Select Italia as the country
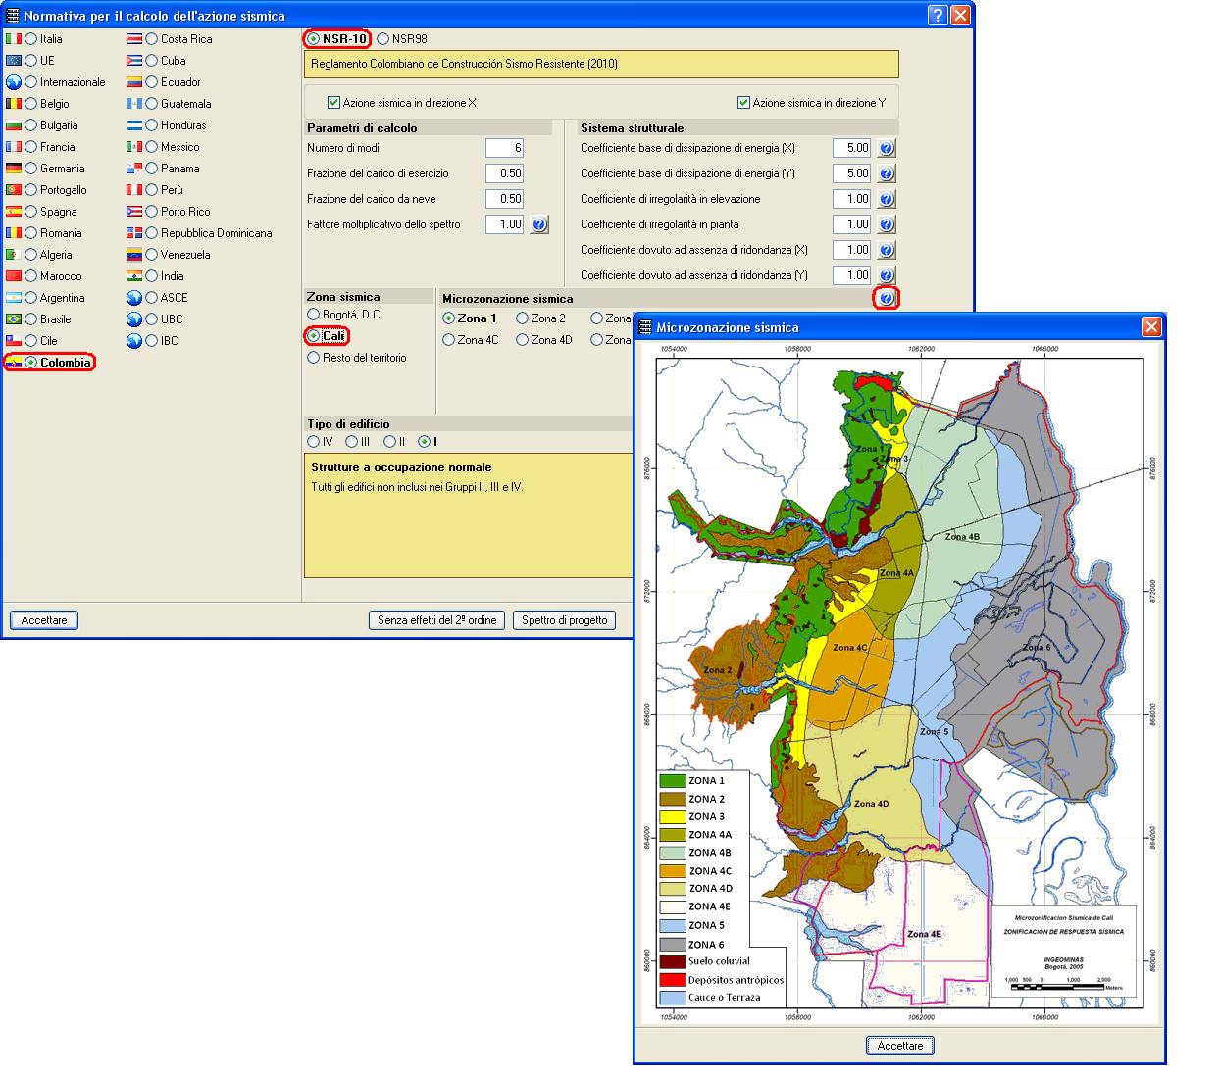Screen dimensions: 1219x1077 pyautogui.click(x=31, y=39)
